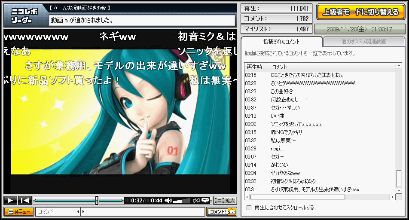Click the マイリスト count 1,497
The width and height of the screenshot is (409, 220).
pos(302,29)
